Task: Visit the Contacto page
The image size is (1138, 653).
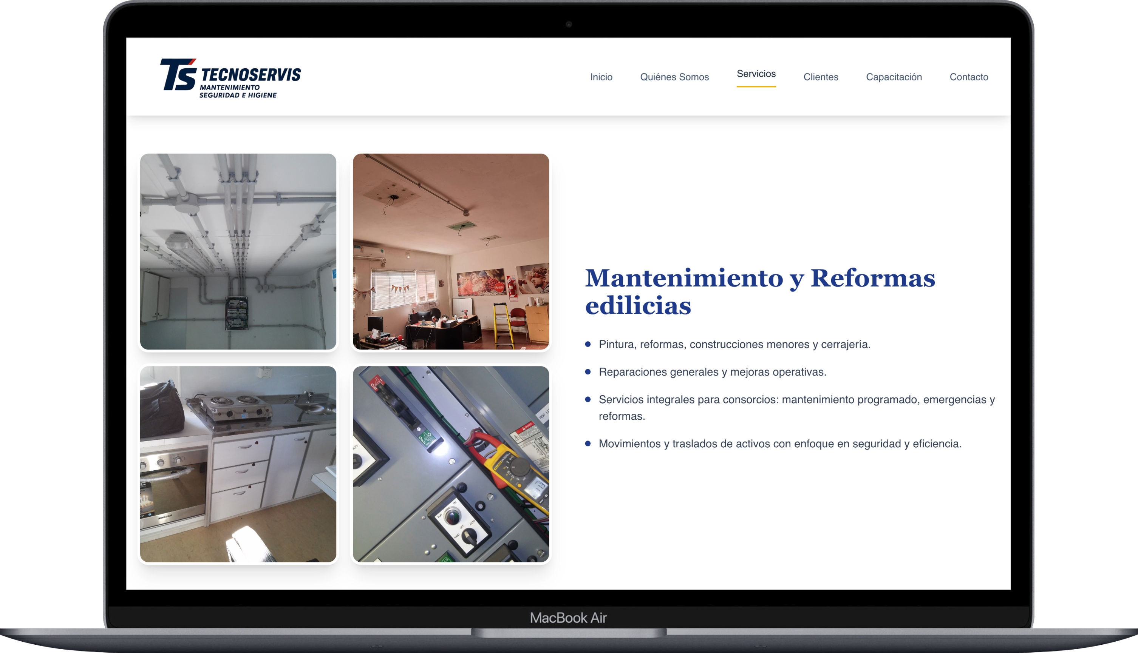Action: pos(968,77)
